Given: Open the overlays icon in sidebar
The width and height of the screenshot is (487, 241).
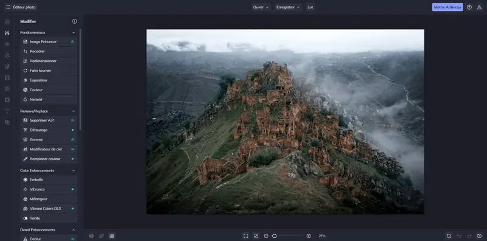Looking at the screenshot, I should 7,100.
